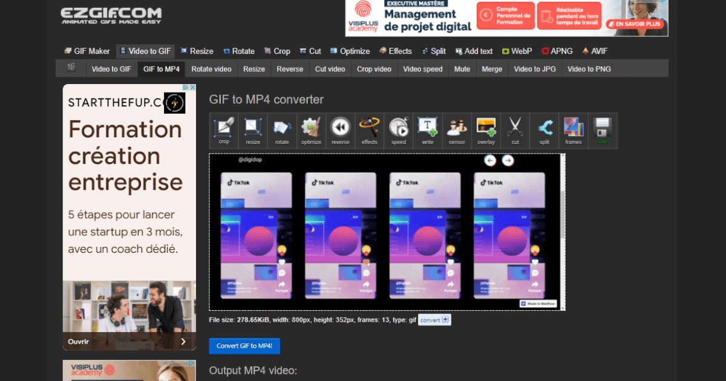
Task: Click the GIF preview vertical scrollbar
Action: 563,232
